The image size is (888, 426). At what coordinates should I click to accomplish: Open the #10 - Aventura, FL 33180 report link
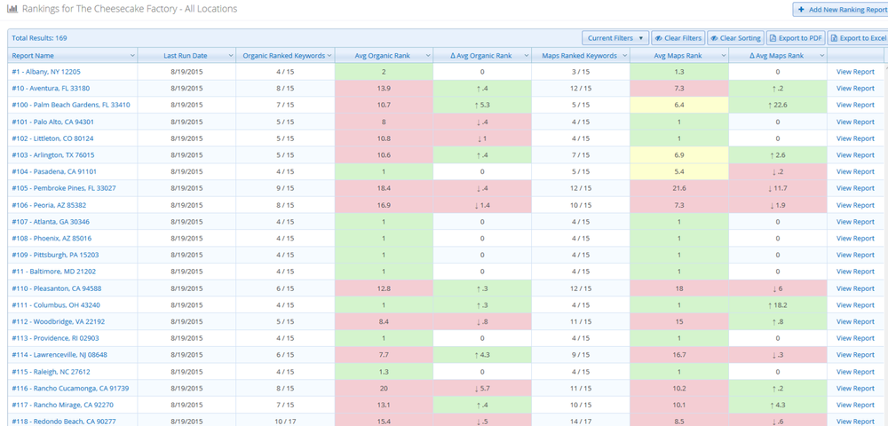(51, 88)
